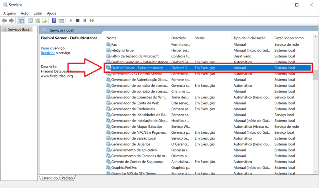
Task: Switch to the Padrão tab
Action: coord(67,178)
